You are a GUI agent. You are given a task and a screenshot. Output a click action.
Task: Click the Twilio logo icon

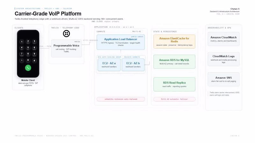click(x=66, y=34)
